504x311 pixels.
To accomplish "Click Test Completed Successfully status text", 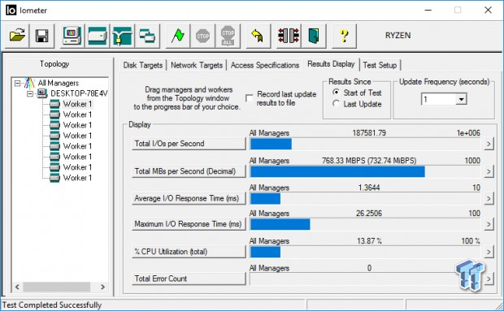I will [x=52, y=305].
